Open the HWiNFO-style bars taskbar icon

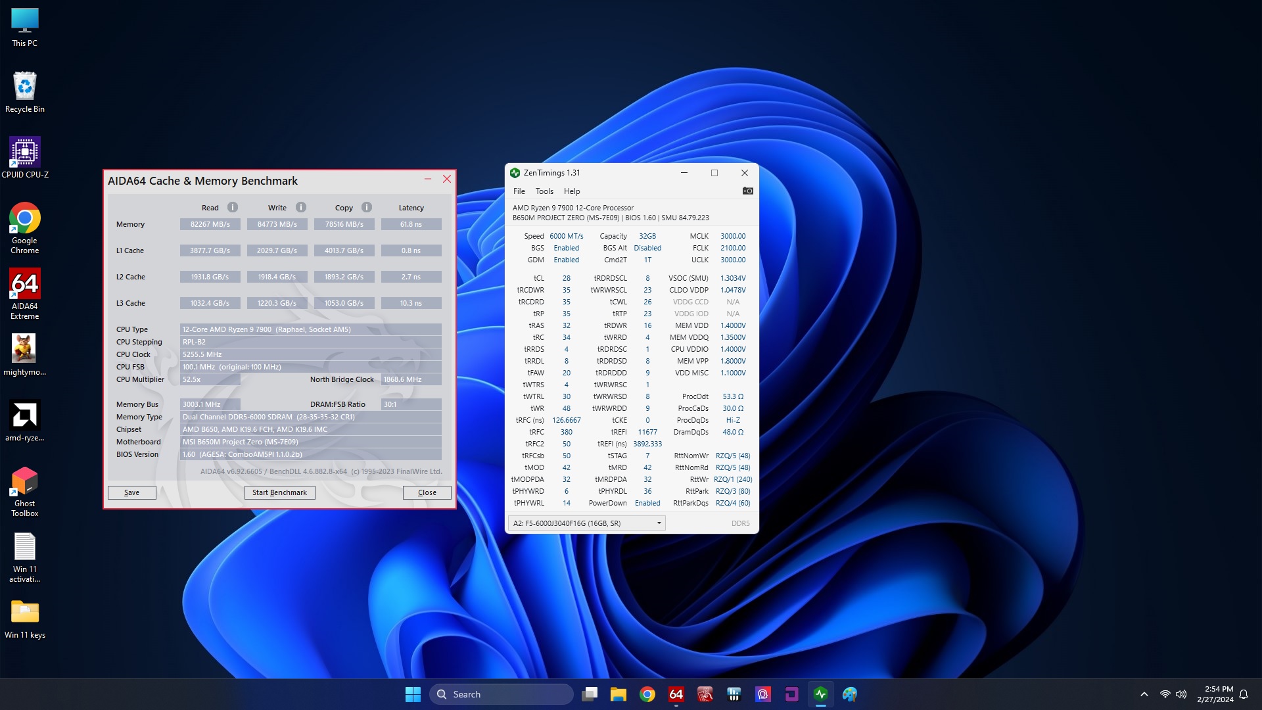click(734, 694)
